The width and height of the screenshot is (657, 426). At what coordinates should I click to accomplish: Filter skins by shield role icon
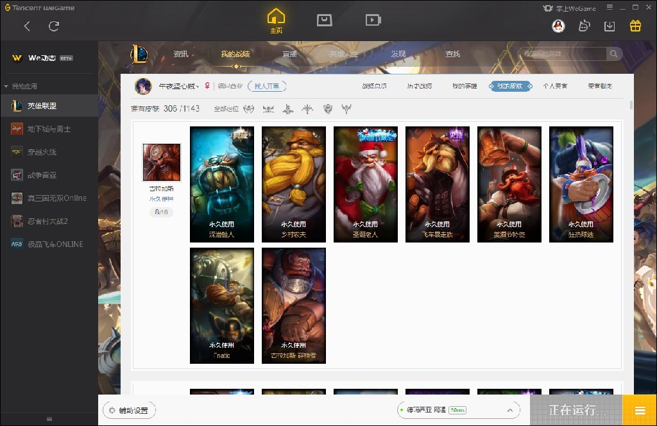pos(328,109)
